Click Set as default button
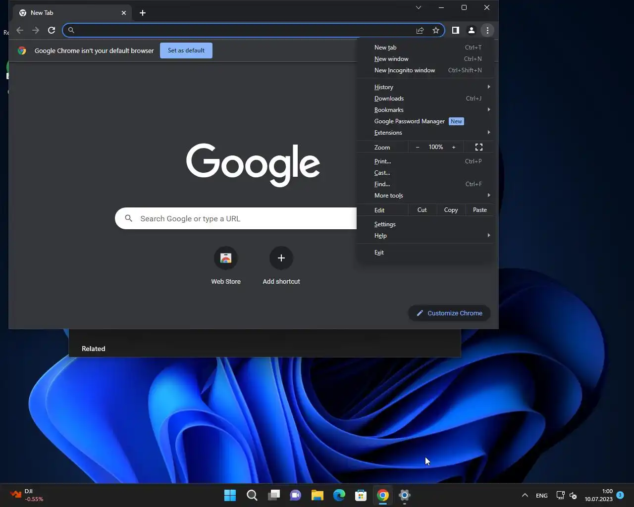The width and height of the screenshot is (634, 507). click(x=186, y=51)
